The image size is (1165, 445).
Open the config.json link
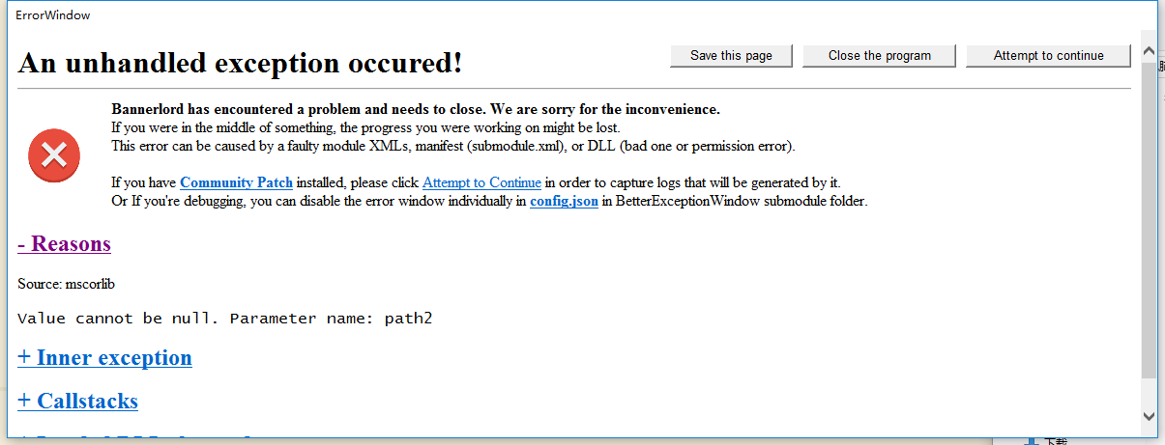pos(564,202)
